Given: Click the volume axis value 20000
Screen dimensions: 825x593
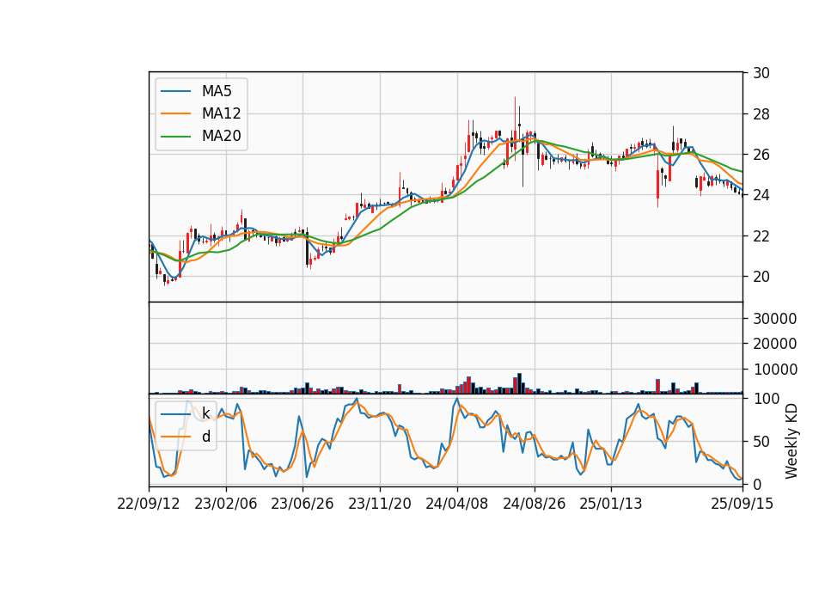Looking at the screenshot, I should click(775, 344).
